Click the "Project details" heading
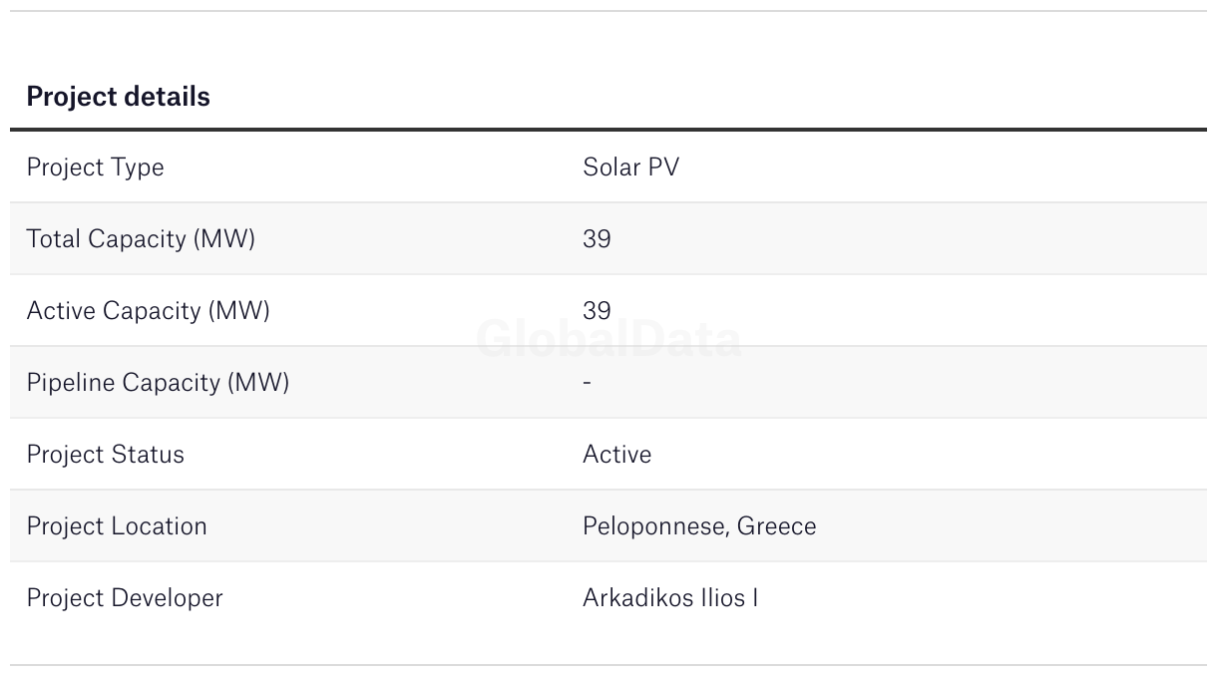Screen dimensions: 1217x676 tap(118, 97)
